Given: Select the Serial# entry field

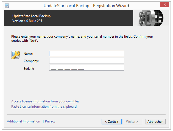Looking at the screenshot, I should coord(87,68).
